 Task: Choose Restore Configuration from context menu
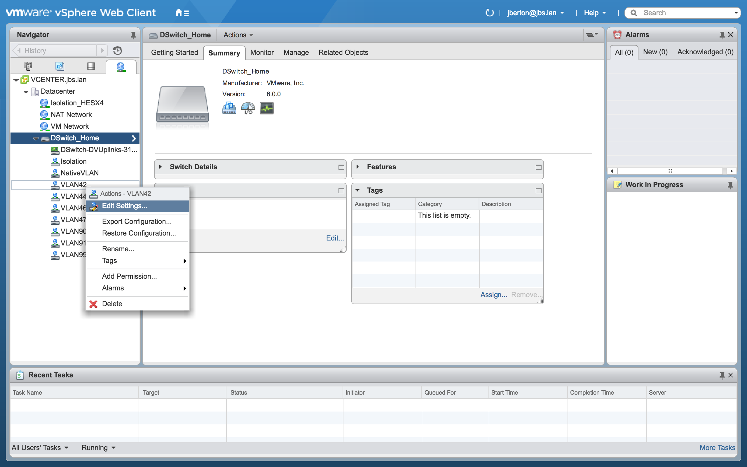138,233
